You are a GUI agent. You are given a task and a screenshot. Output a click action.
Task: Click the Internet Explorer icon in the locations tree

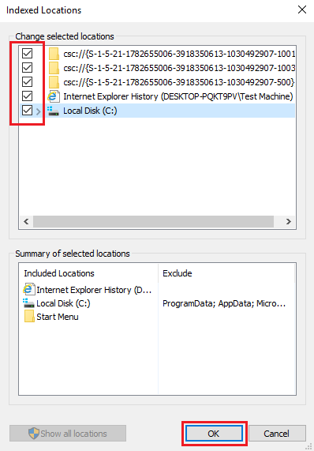54,96
